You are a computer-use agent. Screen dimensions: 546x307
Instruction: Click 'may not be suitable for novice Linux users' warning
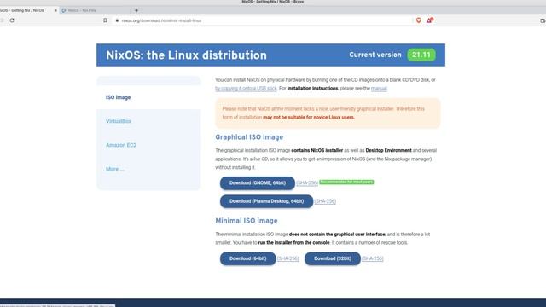click(x=309, y=118)
